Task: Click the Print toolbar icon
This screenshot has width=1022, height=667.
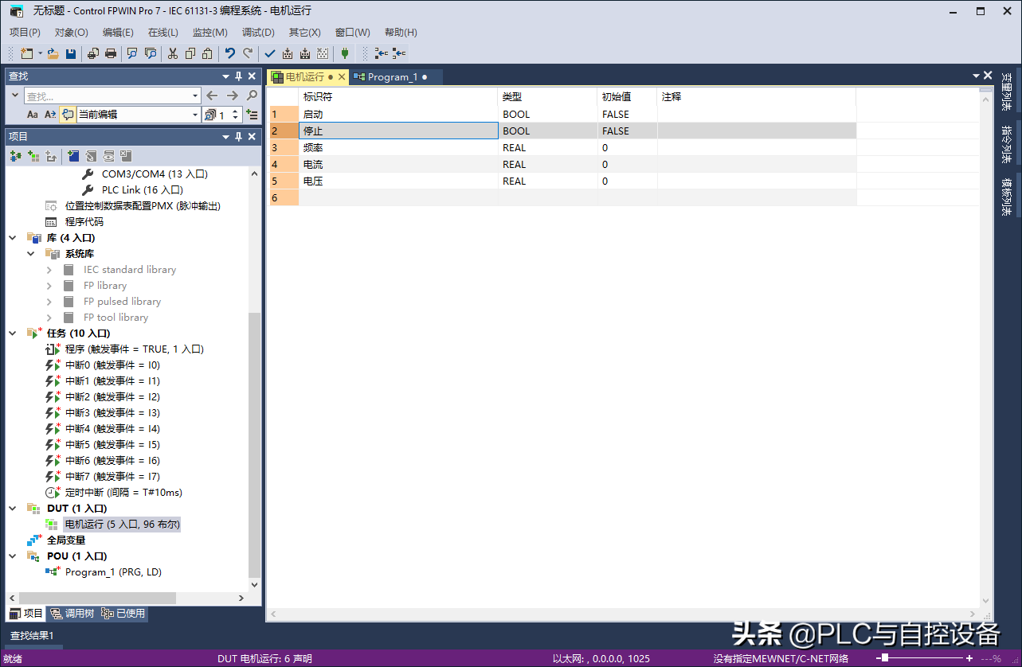Action: [111, 53]
